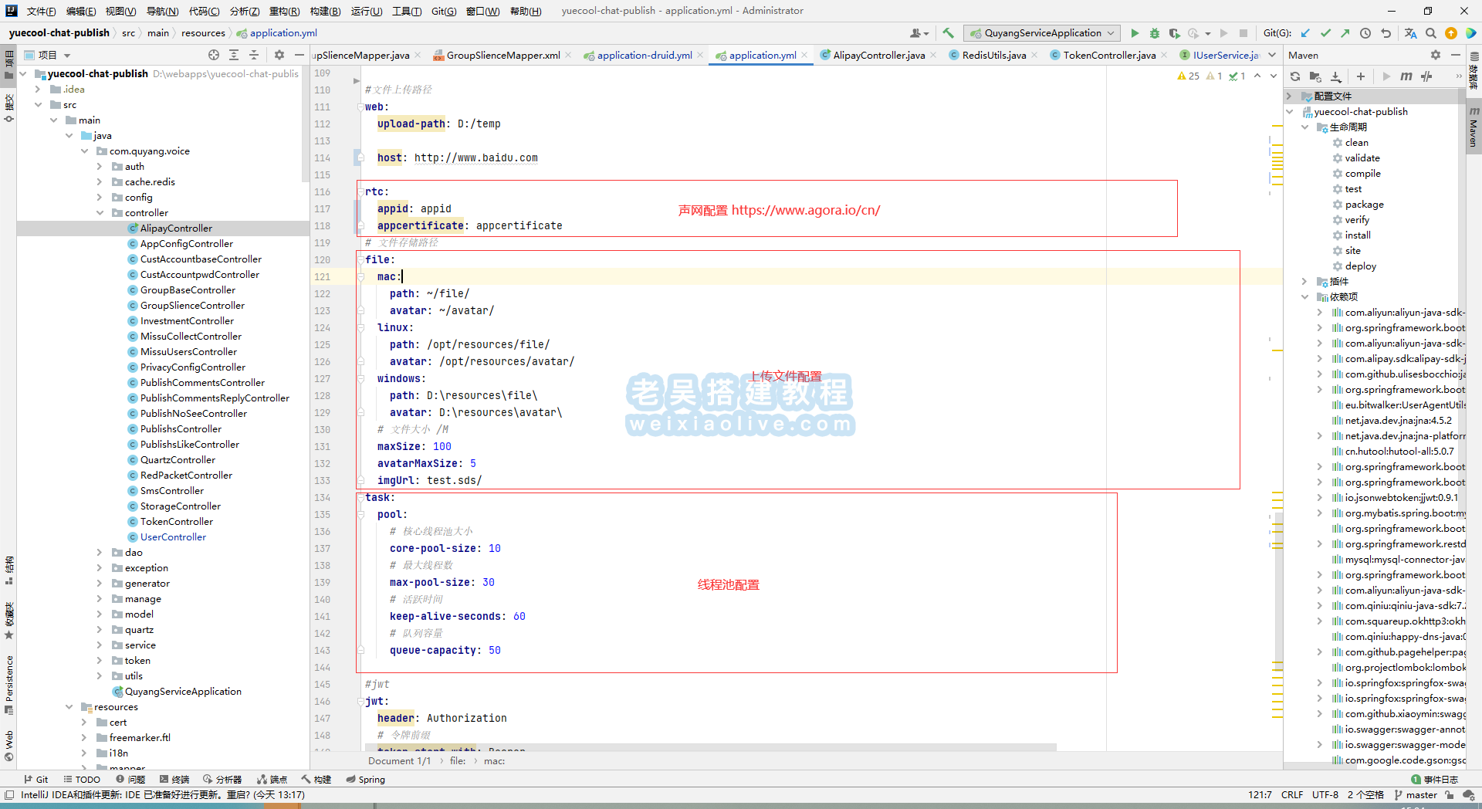This screenshot has height=809, width=1482.
Task: Click the UTF-8 encoding in status bar
Action: tap(1325, 794)
